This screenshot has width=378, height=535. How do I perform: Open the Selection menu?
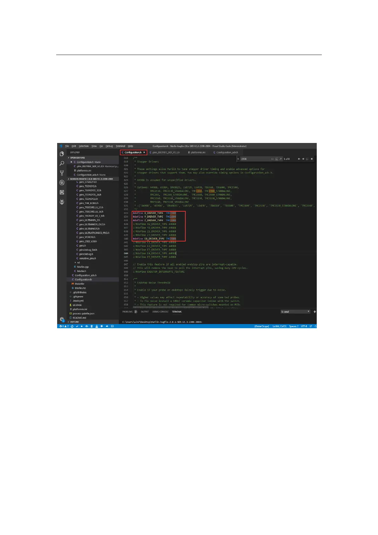[x=84, y=146]
